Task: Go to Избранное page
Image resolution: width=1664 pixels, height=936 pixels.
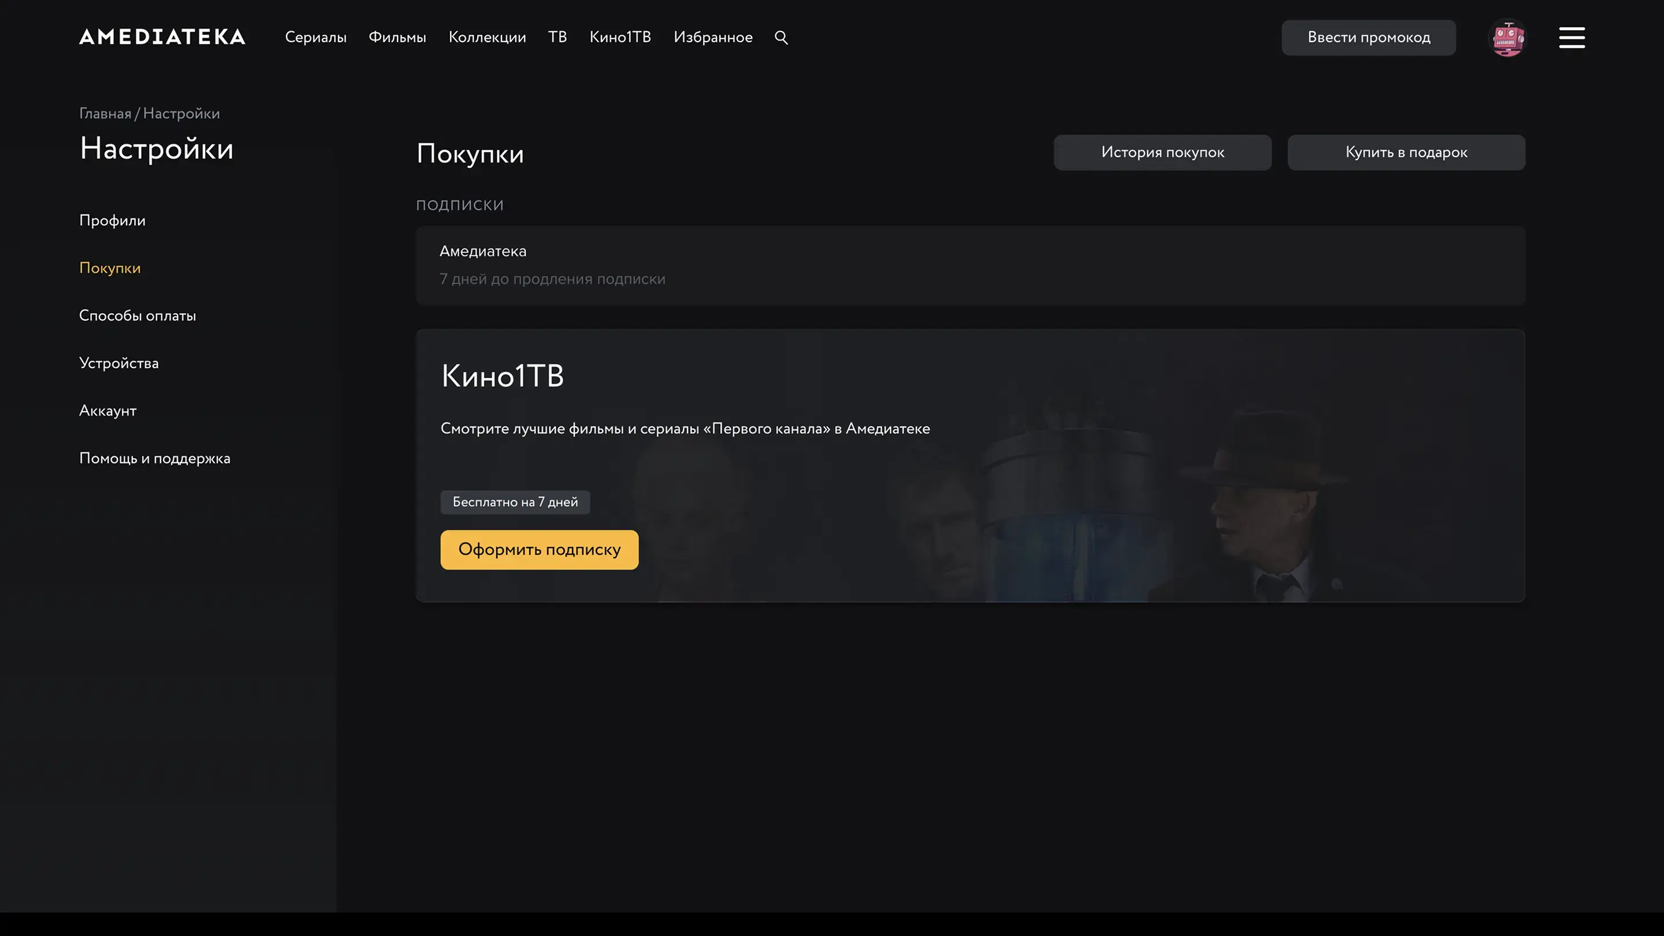Action: [x=712, y=38]
